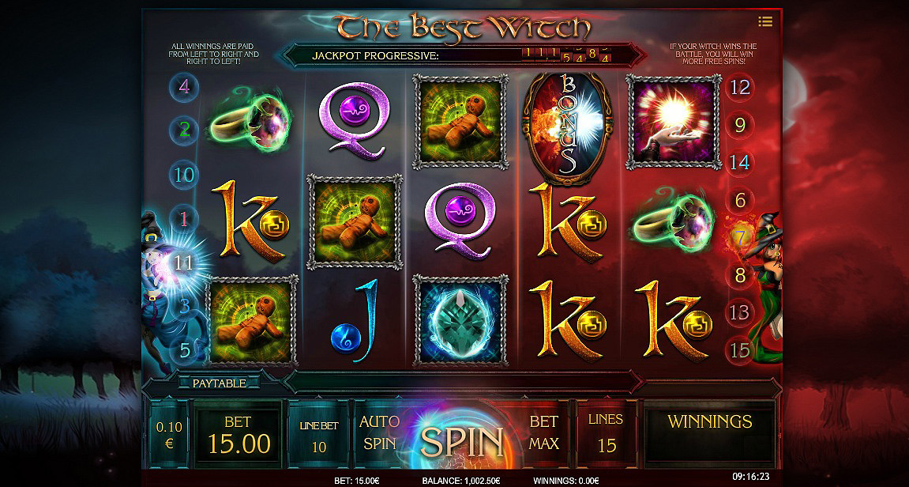Open the Paytable
This screenshot has width=909, height=487.
click(x=219, y=383)
